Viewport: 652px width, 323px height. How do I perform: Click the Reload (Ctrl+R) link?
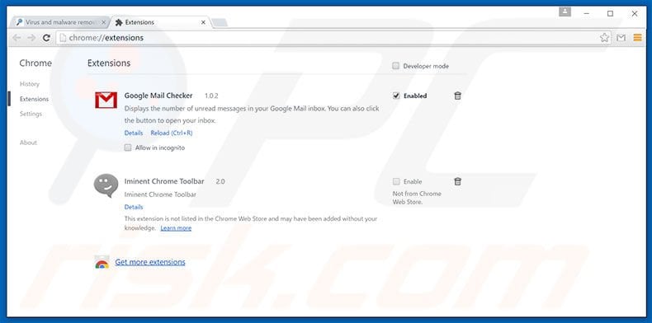[172, 133]
